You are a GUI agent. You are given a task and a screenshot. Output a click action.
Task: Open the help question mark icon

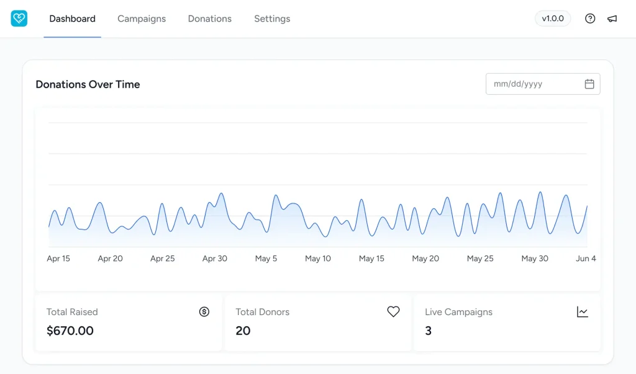(x=590, y=19)
